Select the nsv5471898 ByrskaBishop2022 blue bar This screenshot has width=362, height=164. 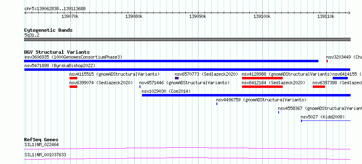point(187,70)
